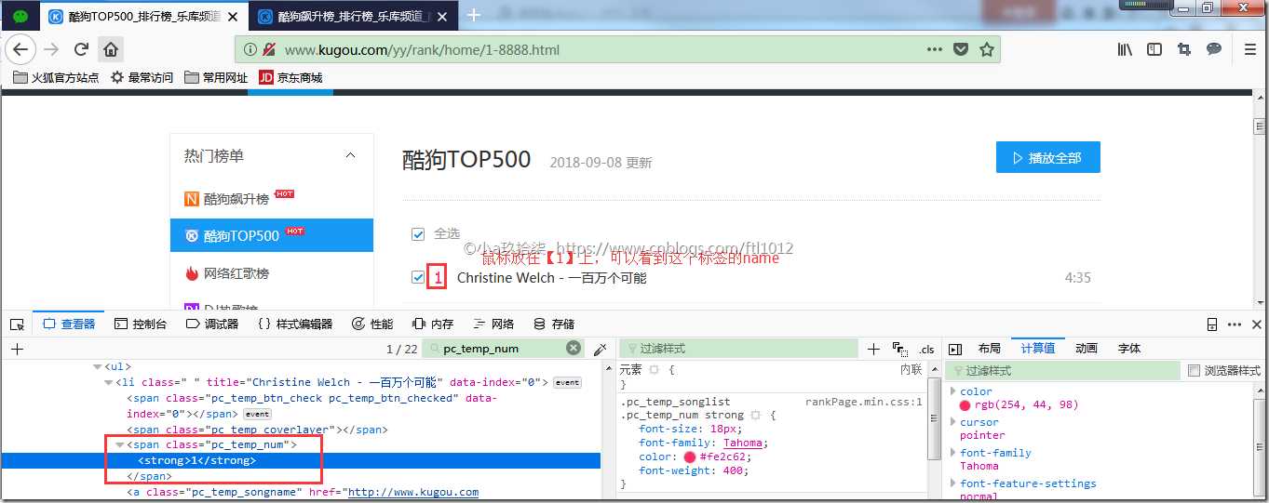Close the developer tools panel
Viewport: 1269px width, 503px height.
[1257, 324]
